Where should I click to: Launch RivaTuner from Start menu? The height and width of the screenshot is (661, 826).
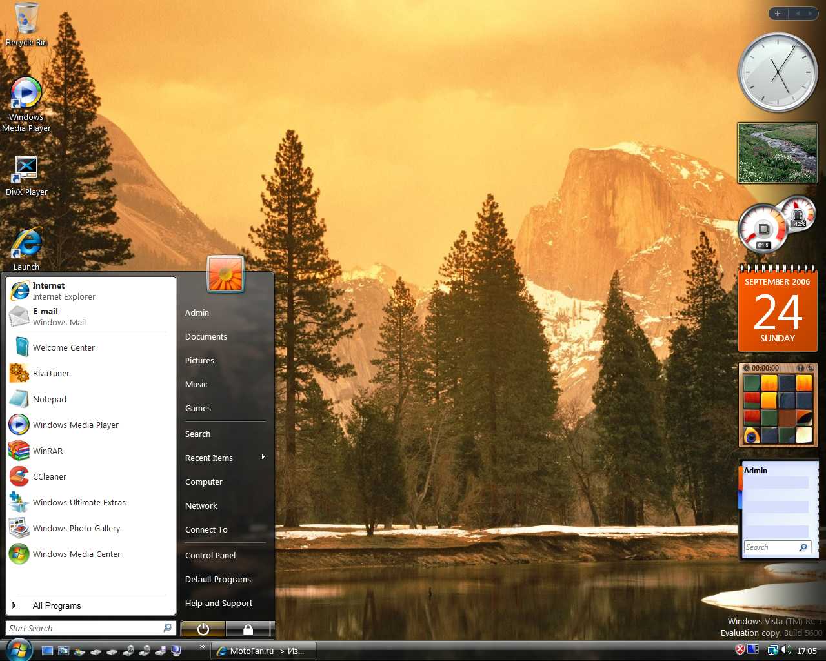point(92,374)
